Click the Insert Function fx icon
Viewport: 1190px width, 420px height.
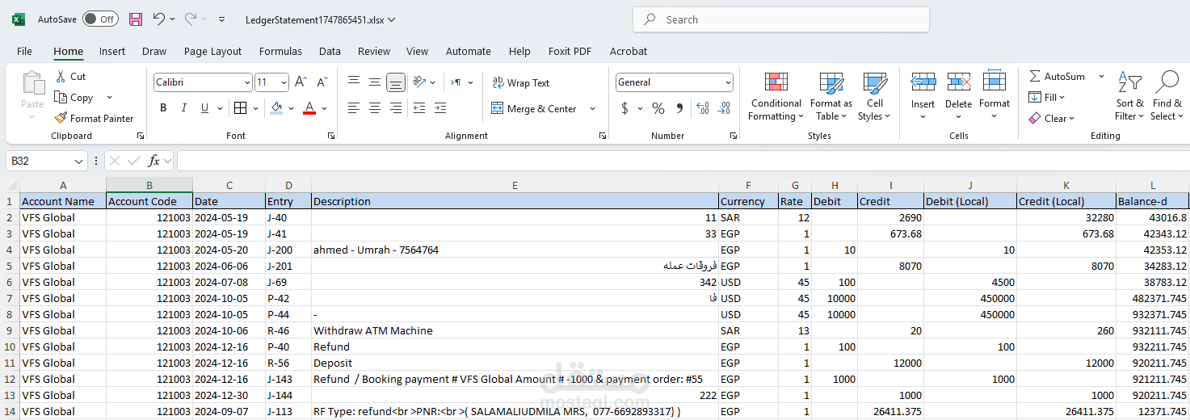pos(154,161)
